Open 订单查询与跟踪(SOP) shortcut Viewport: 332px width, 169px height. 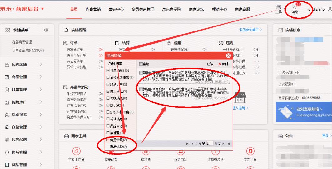point(28,51)
